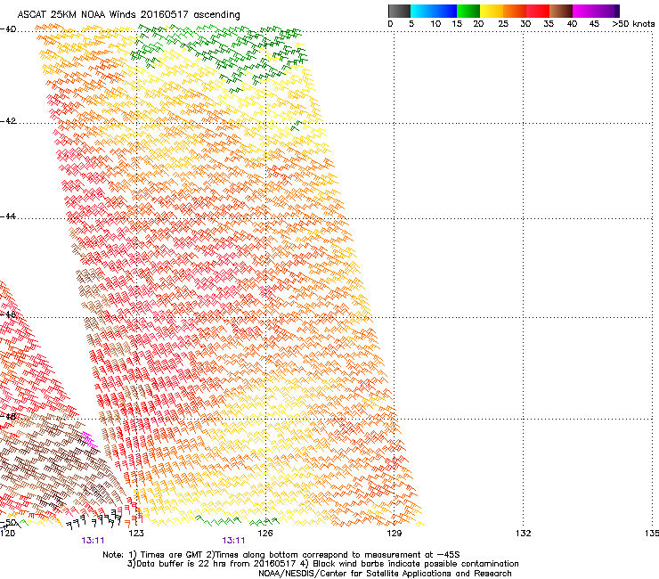Click the first purple '13:11' time label

(93, 541)
